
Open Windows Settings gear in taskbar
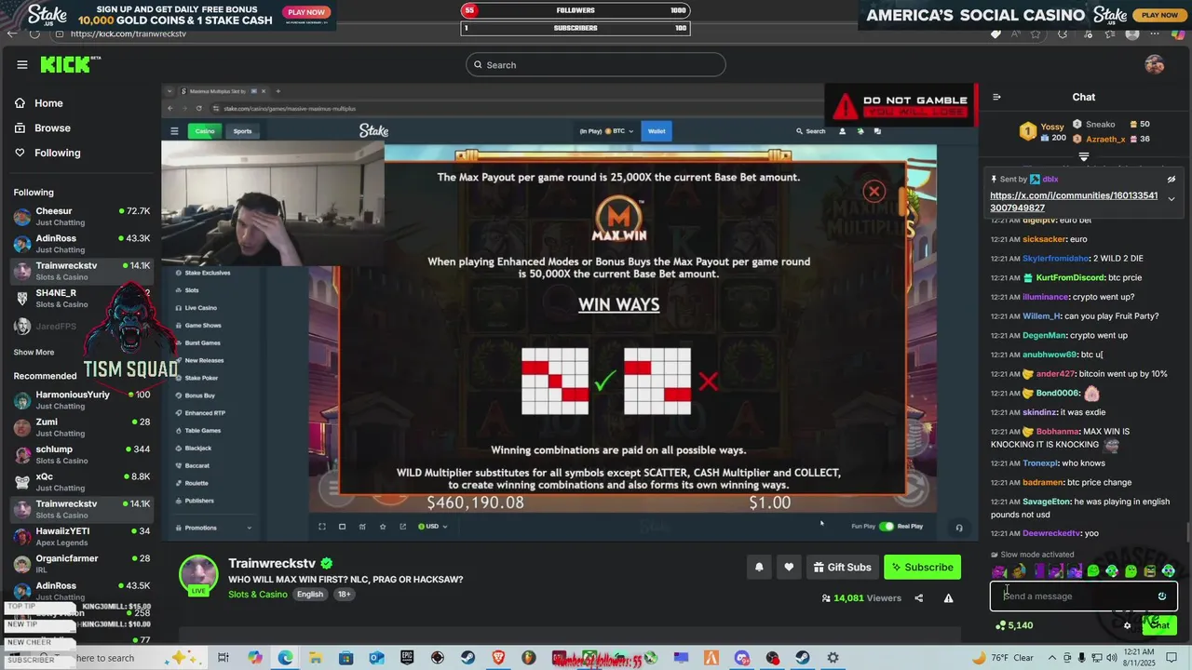pyautogui.click(x=833, y=658)
